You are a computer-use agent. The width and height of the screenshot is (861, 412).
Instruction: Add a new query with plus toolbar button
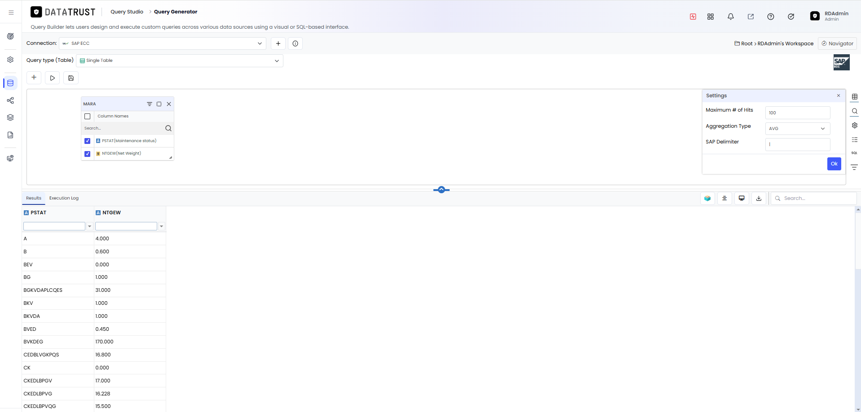point(34,78)
